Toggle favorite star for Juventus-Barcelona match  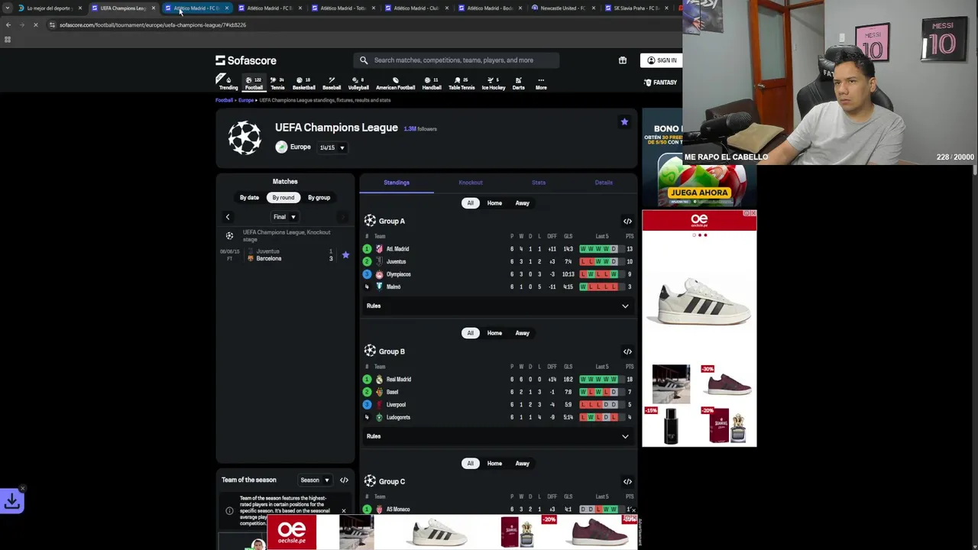(345, 255)
